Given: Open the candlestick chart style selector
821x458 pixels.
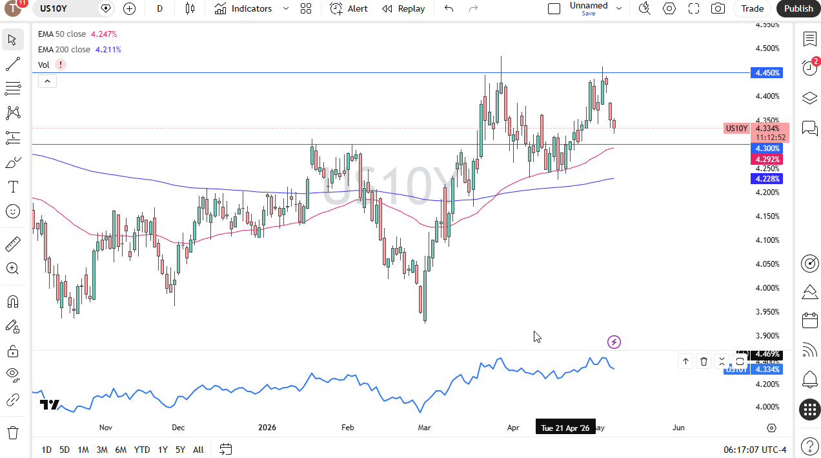Looking at the screenshot, I should [x=190, y=8].
